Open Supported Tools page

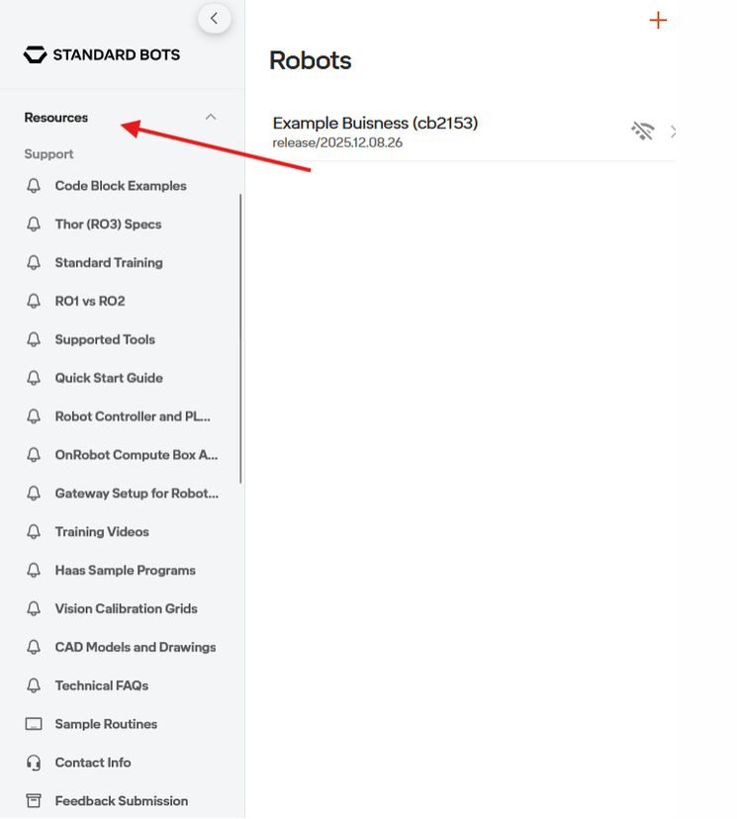tap(105, 340)
